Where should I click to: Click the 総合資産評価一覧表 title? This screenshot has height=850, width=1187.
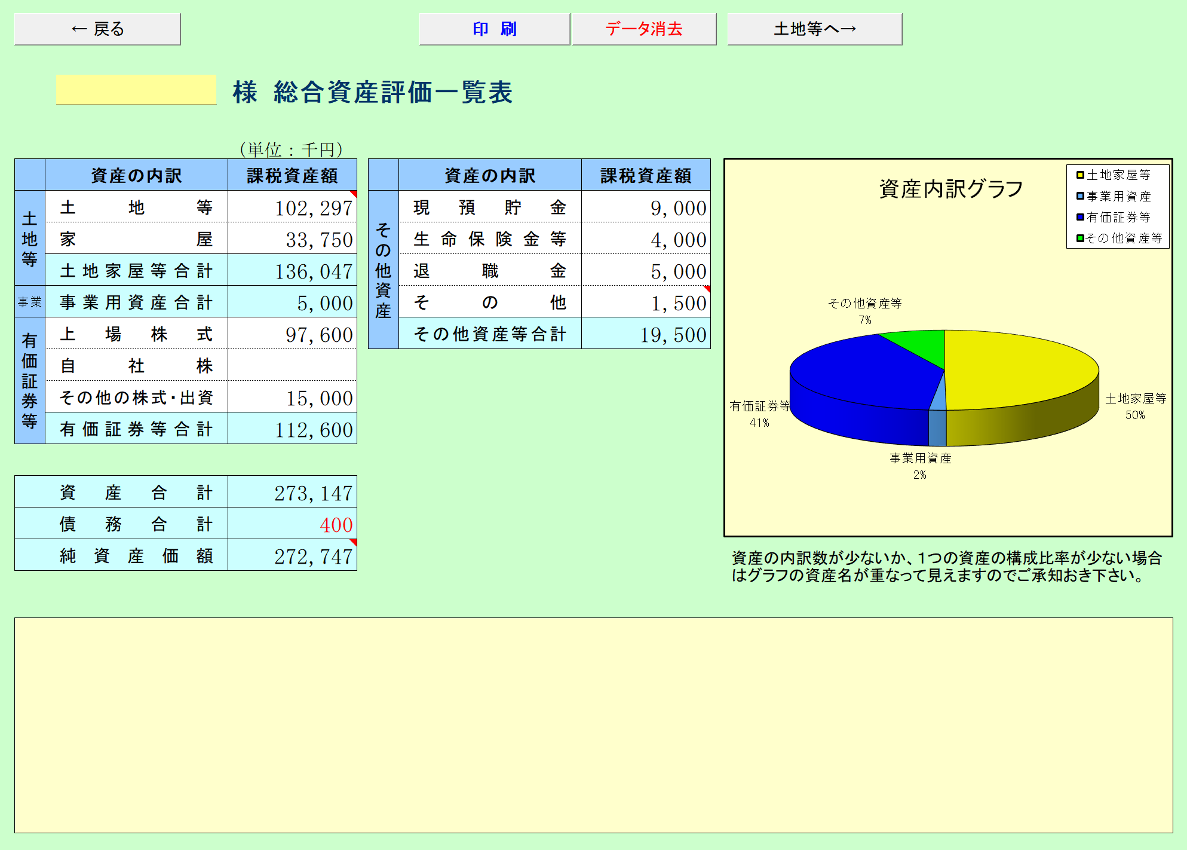tap(393, 92)
